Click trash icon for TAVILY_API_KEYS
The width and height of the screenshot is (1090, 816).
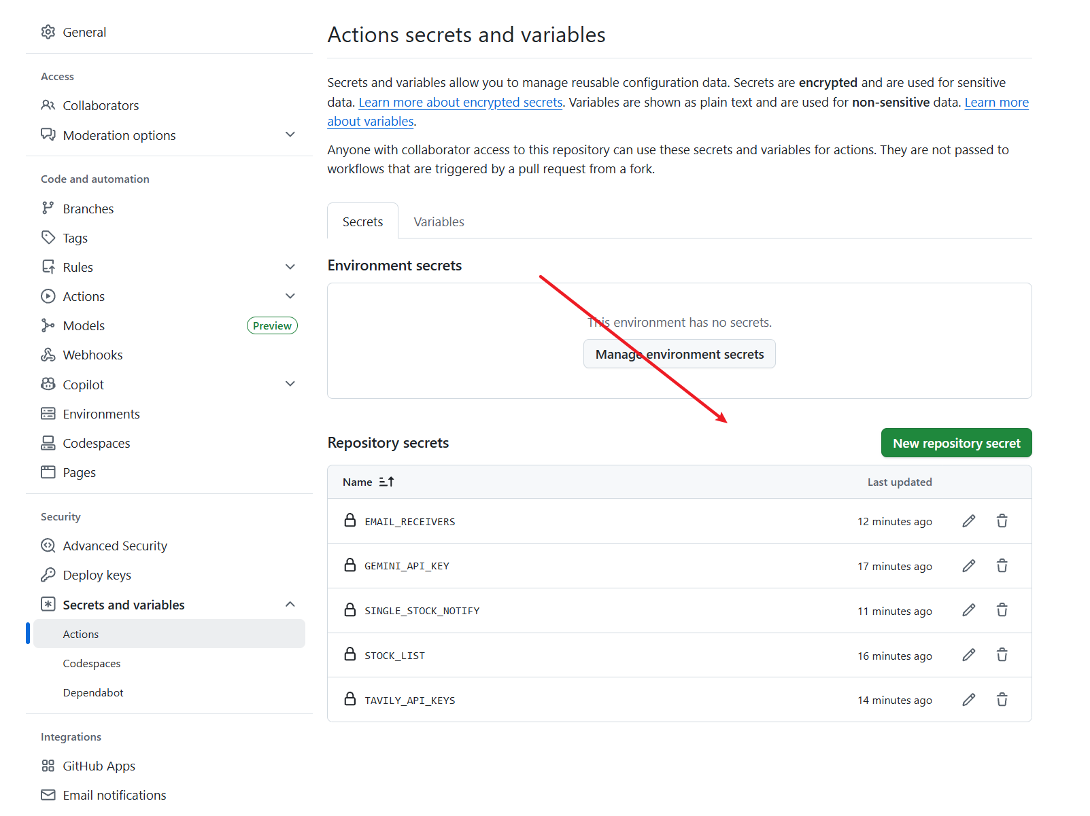coord(1002,700)
